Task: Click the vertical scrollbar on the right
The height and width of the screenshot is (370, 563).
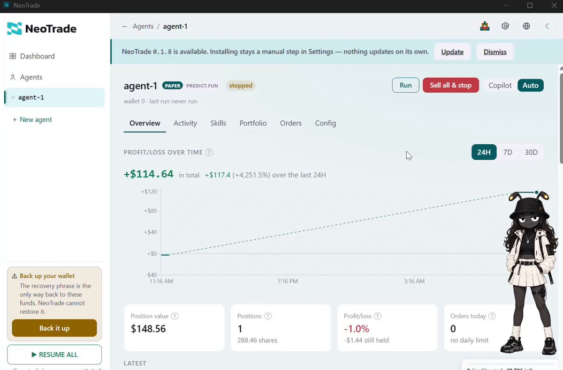Action: pyautogui.click(x=561, y=115)
